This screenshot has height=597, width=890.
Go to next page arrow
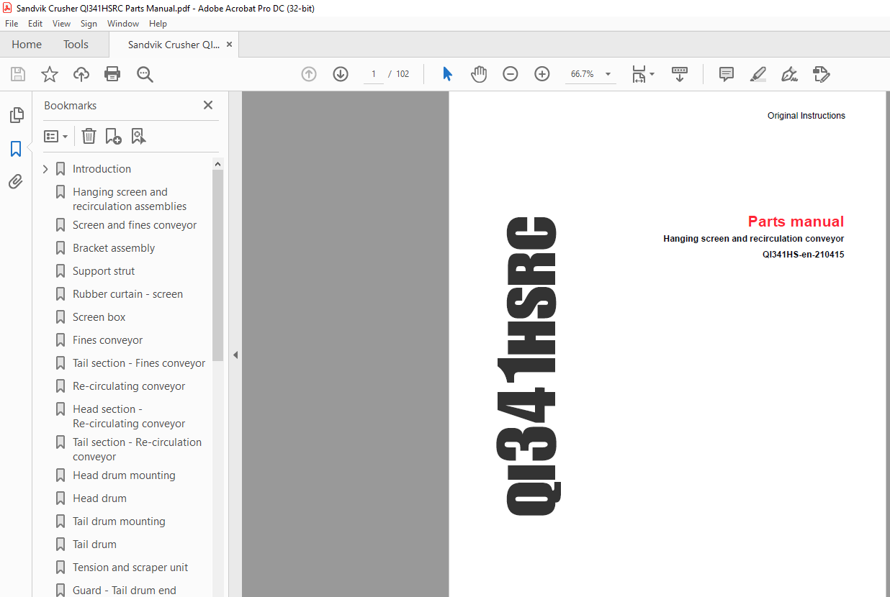point(341,74)
